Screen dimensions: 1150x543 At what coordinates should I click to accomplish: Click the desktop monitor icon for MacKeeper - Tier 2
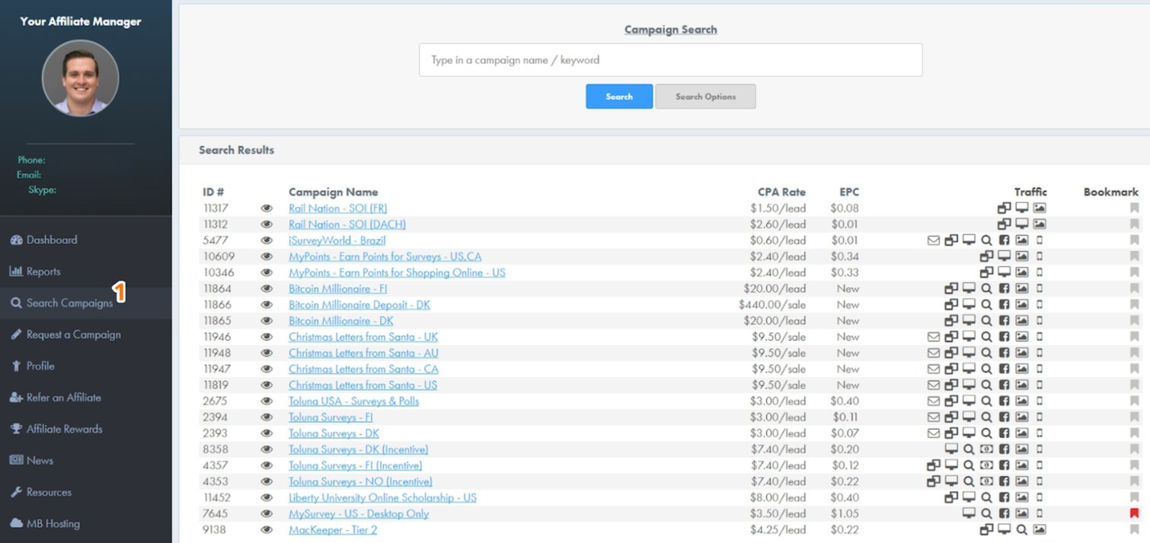coord(1004,529)
